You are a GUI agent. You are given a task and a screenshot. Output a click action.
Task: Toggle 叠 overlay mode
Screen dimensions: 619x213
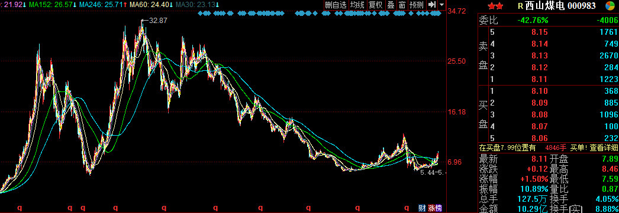pos(391,5)
